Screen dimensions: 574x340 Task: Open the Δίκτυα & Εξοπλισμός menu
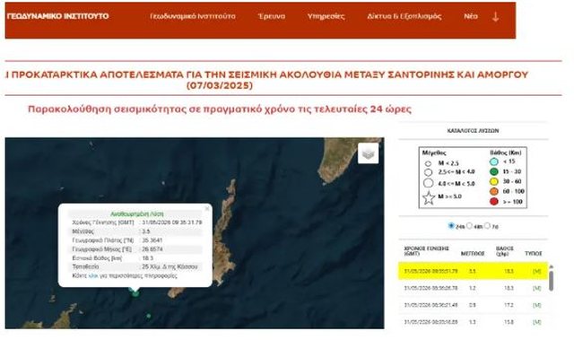404,16
